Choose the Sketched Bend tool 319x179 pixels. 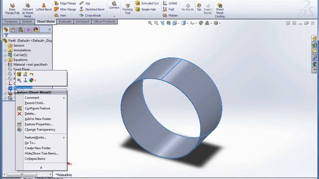(x=92, y=9)
